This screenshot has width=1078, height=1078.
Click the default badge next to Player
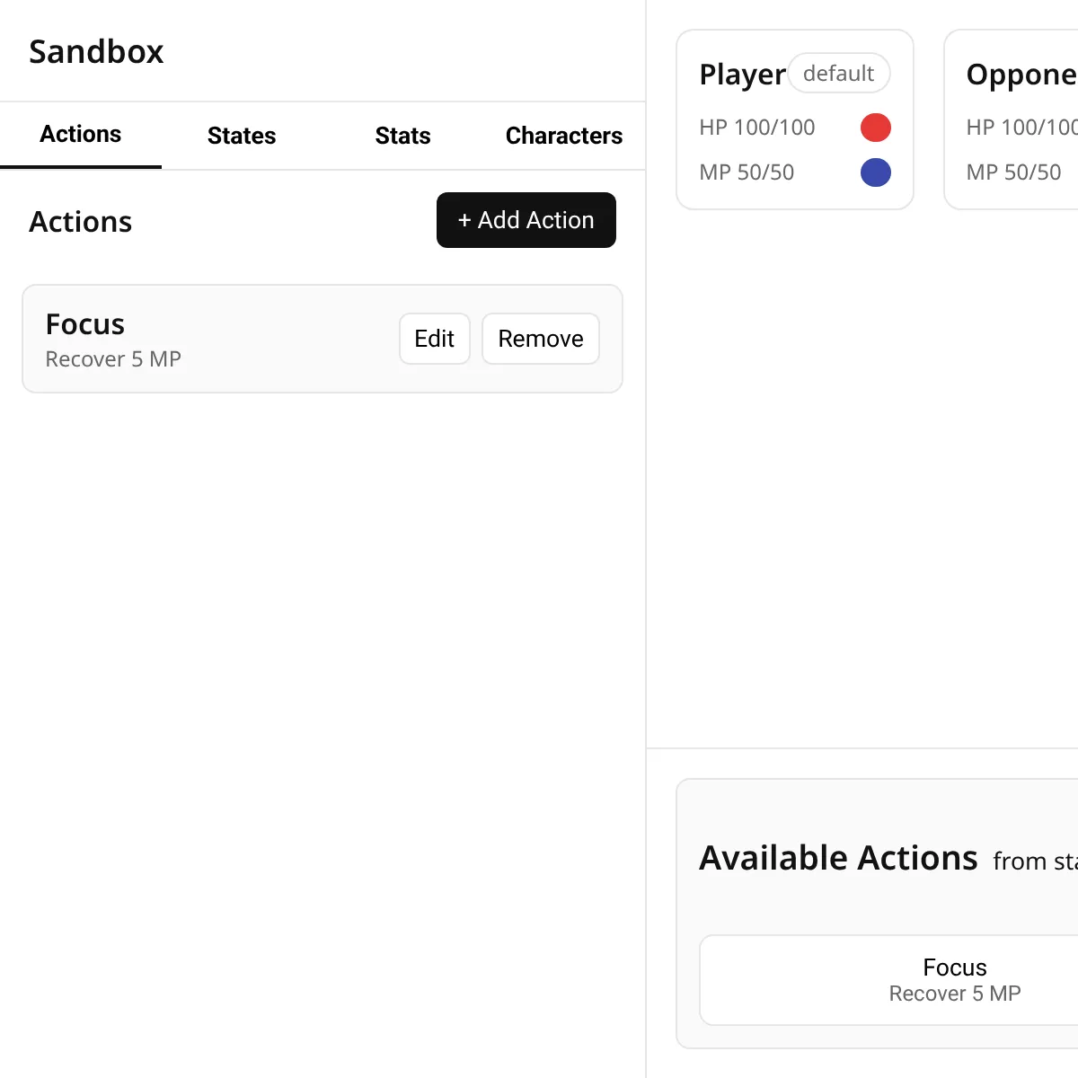pyautogui.click(x=839, y=74)
